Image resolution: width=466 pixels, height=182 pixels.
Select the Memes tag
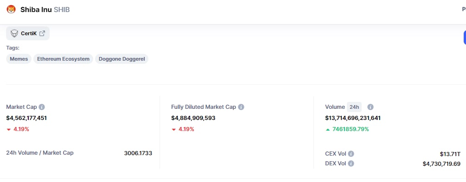coord(19,59)
